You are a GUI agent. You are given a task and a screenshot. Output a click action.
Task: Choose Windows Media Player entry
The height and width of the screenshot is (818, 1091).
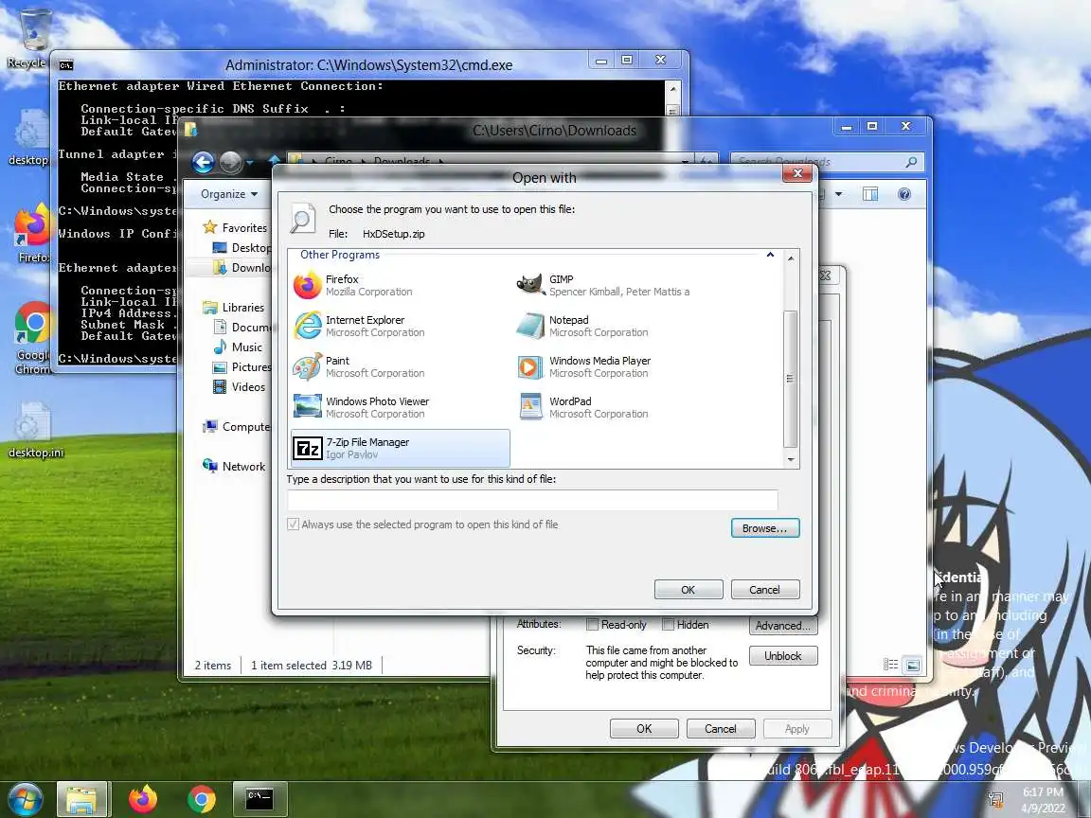click(x=623, y=366)
